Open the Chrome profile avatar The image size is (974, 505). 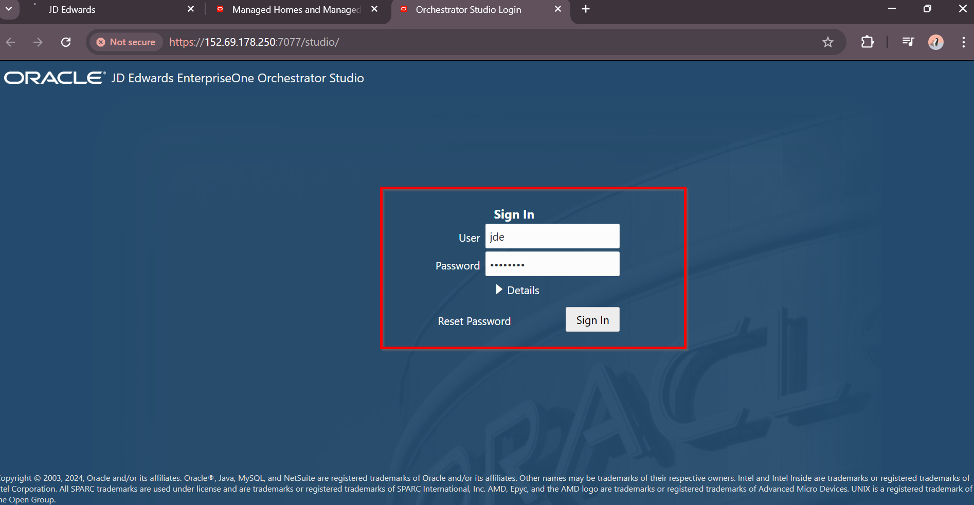point(935,42)
